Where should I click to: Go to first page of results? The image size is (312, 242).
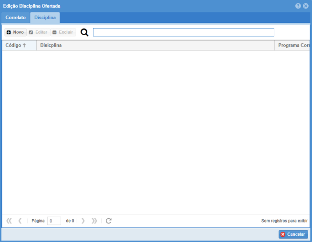pyautogui.click(x=9, y=221)
